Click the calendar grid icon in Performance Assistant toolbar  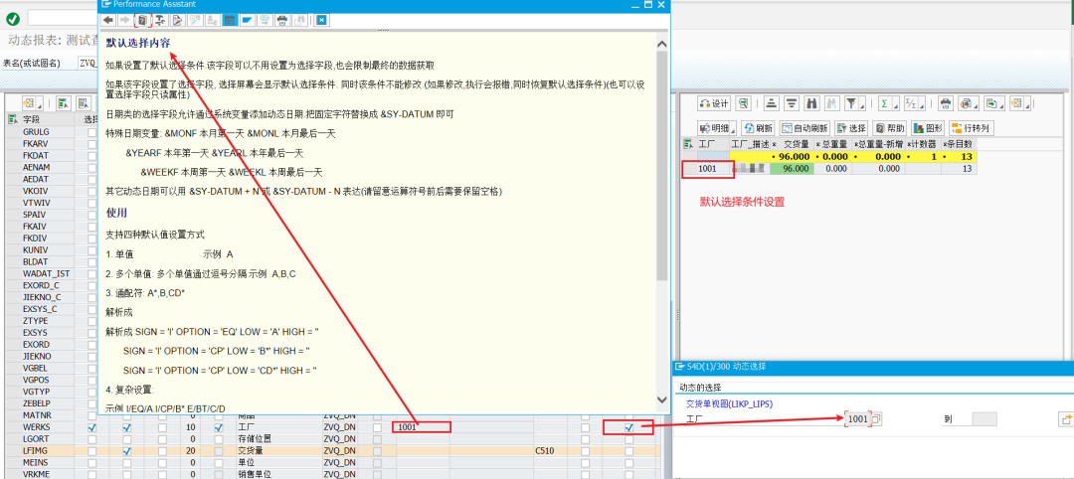[230, 20]
